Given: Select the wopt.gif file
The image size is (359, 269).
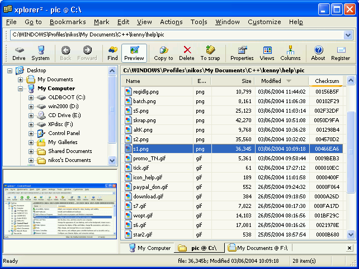Looking at the screenshot, I should coord(143,216).
